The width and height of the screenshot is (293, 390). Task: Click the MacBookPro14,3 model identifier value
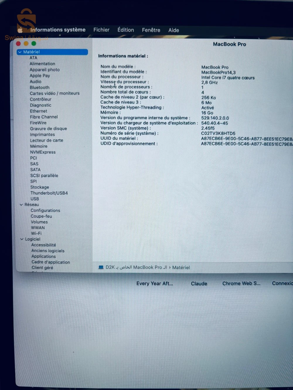(219, 72)
